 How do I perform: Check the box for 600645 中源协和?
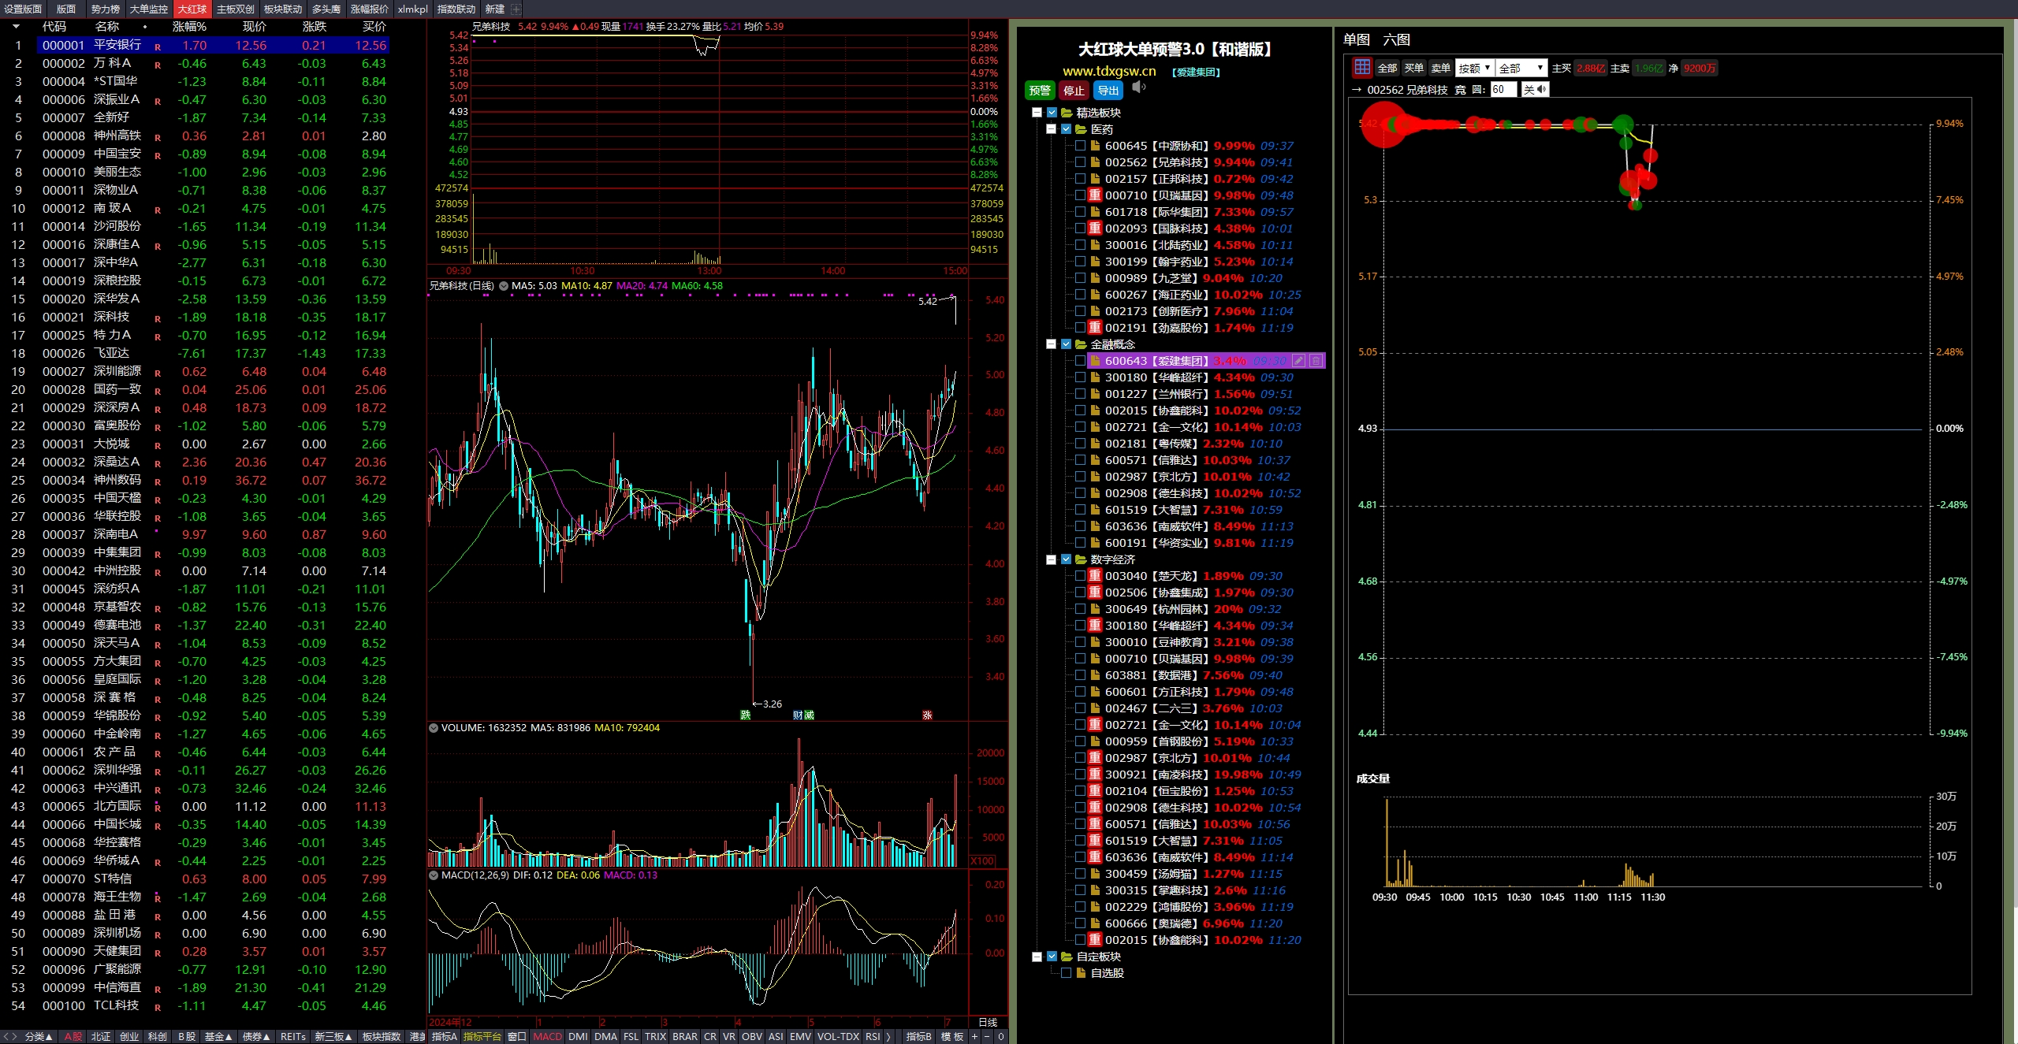pyautogui.click(x=1081, y=146)
